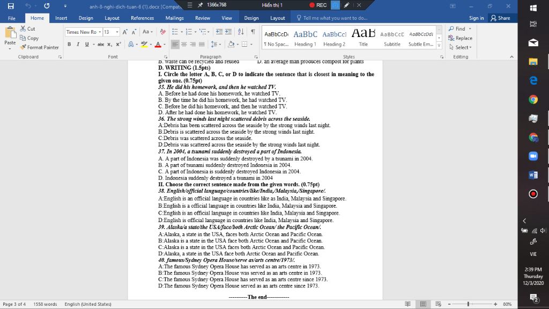549x309 pixels.
Task: Toggle Align Left
Action: [175, 45]
